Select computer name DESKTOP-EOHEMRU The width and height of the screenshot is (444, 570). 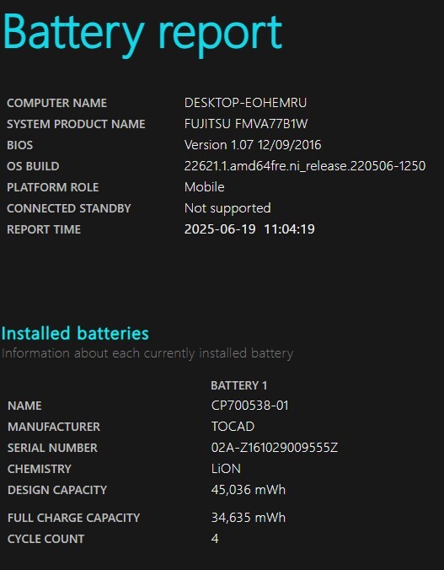point(245,103)
